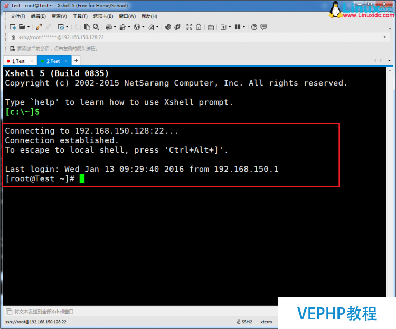Expand the globe encoding dropdown arrow
396x329 pixels.
[x=143, y=27]
